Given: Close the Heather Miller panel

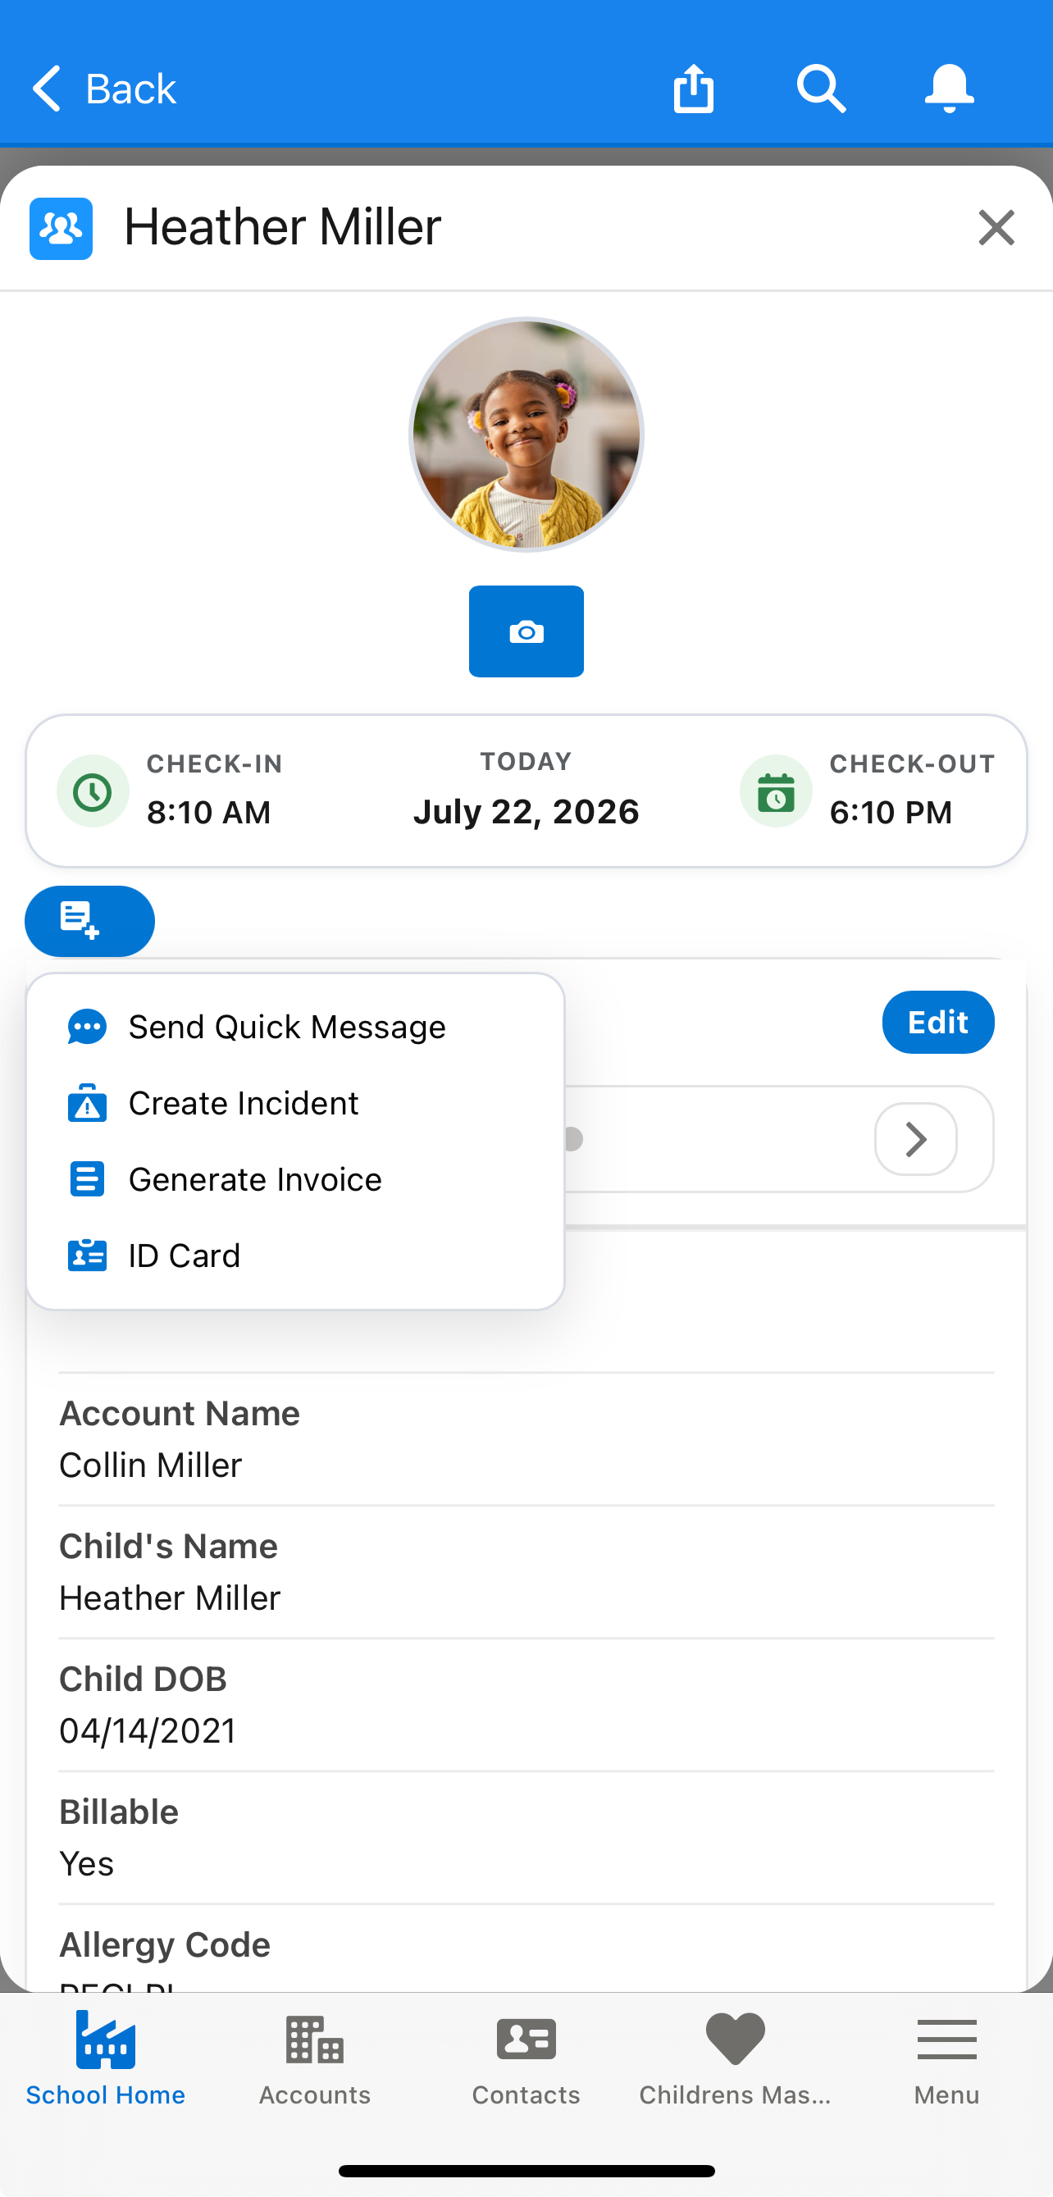Looking at the screenshot, I should point(996,228).
